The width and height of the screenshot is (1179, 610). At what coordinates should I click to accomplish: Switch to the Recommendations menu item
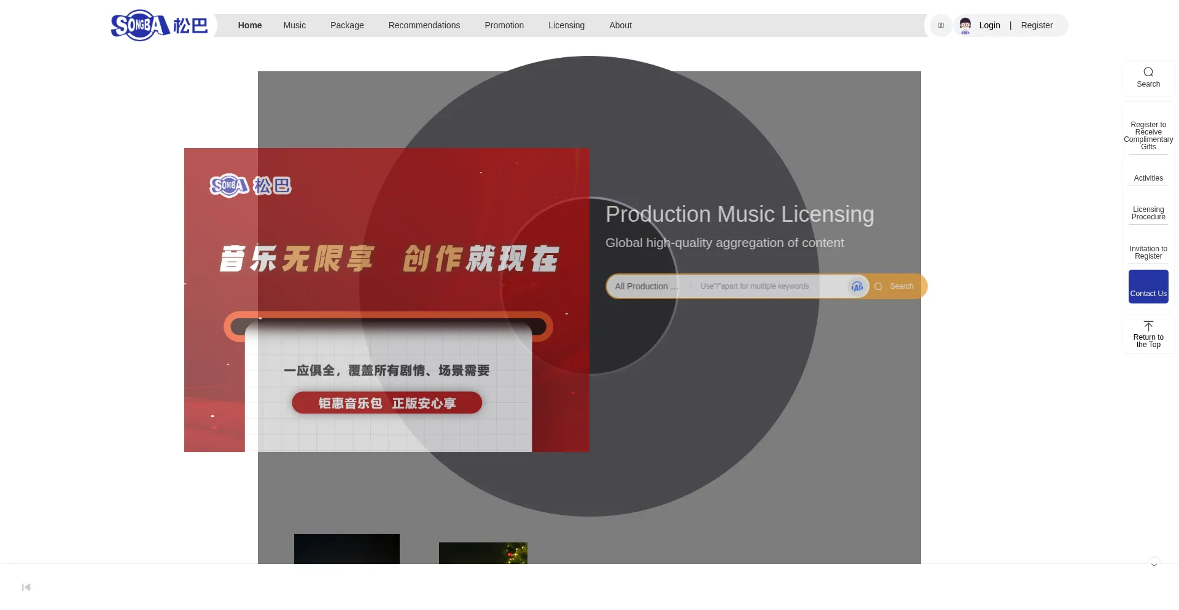click(424, 25)
